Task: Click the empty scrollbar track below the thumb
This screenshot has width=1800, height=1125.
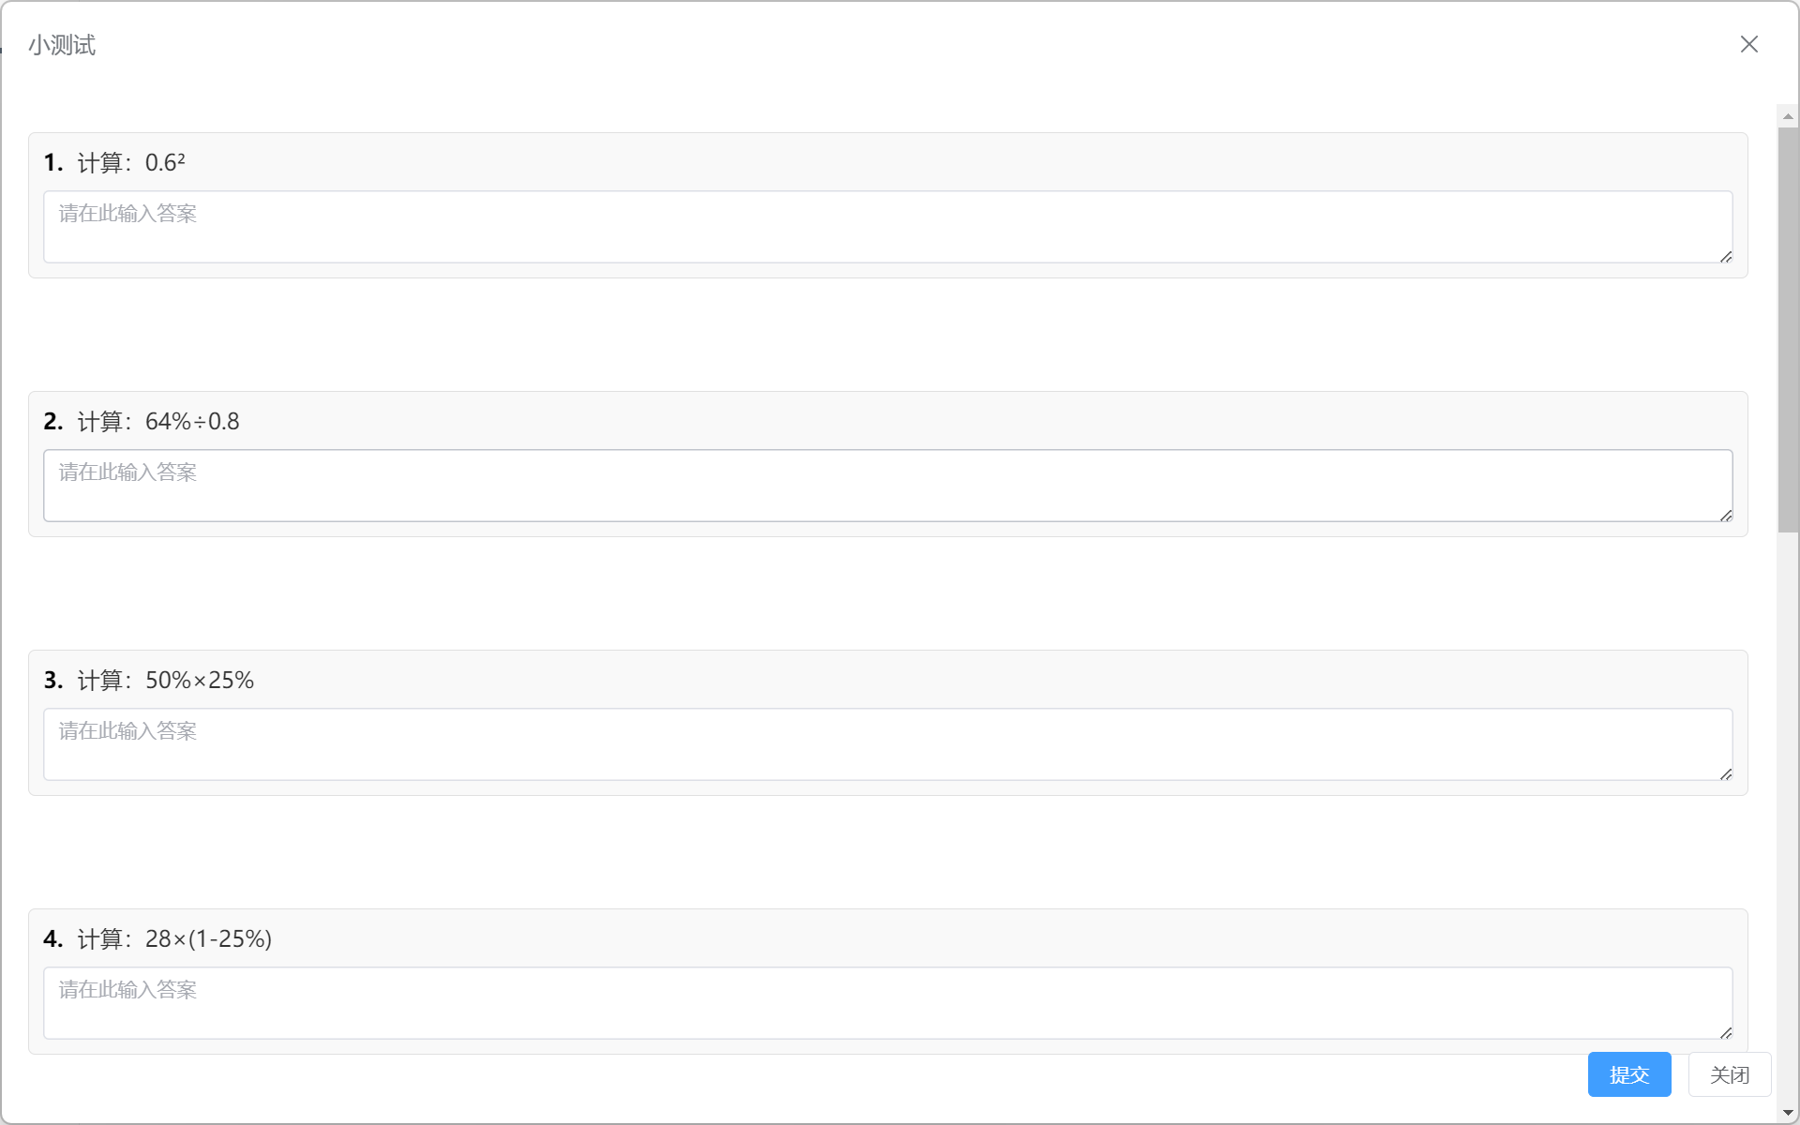Action: tap(1788, 816)
